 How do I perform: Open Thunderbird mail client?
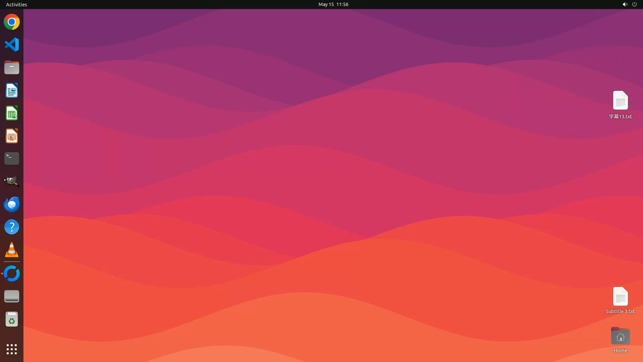[x=12, y=204]
